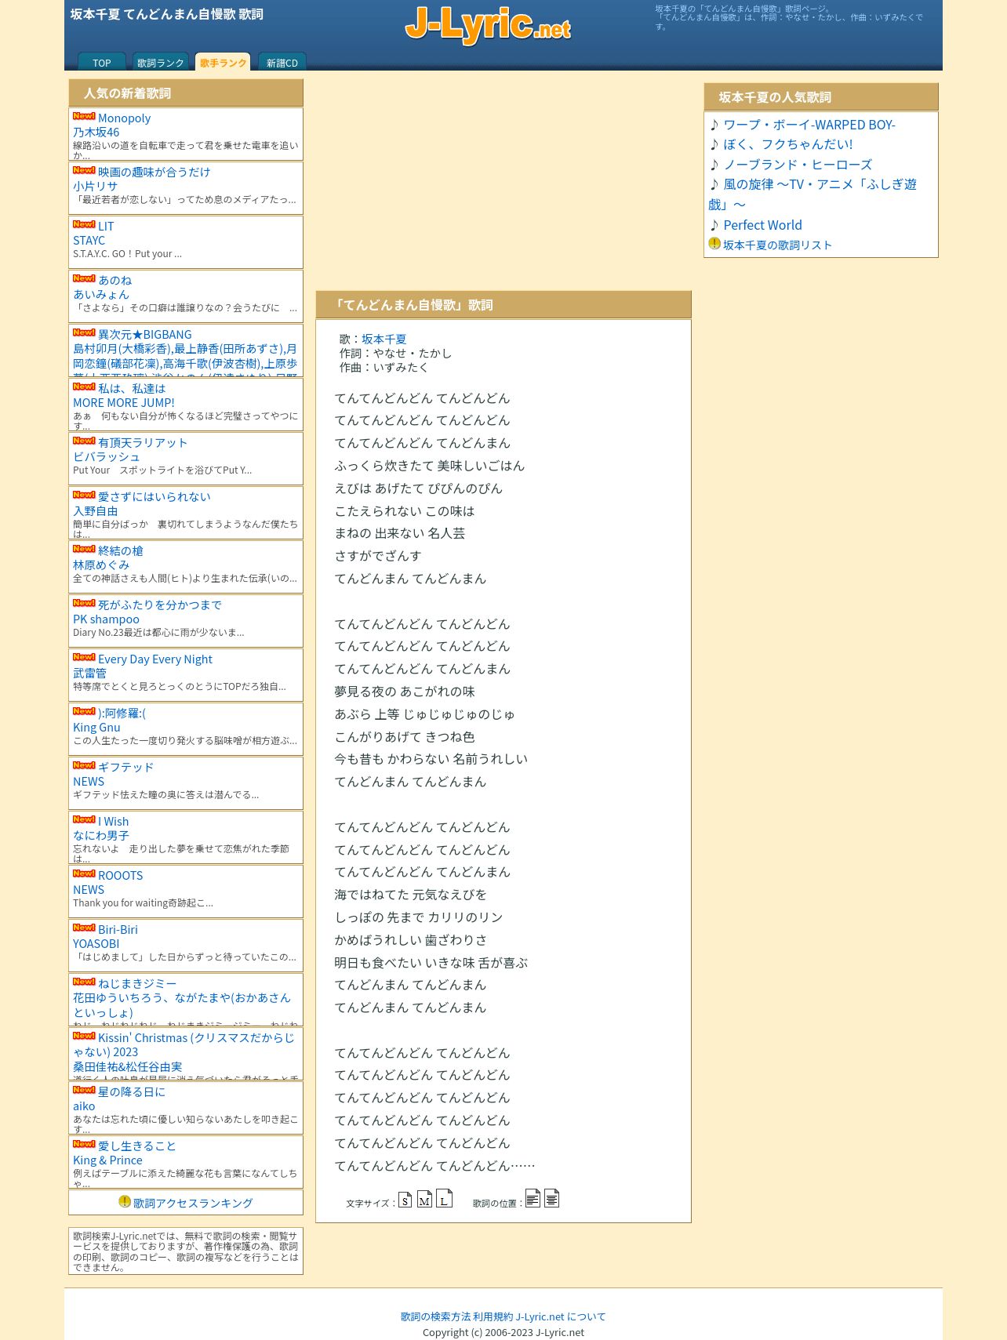
Task: Open artist STAYC link
Action: (x=89, y=241)
